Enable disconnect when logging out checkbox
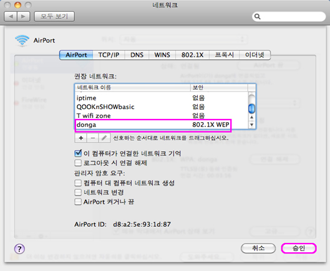The image size is (330, 271). coord(78,163)
